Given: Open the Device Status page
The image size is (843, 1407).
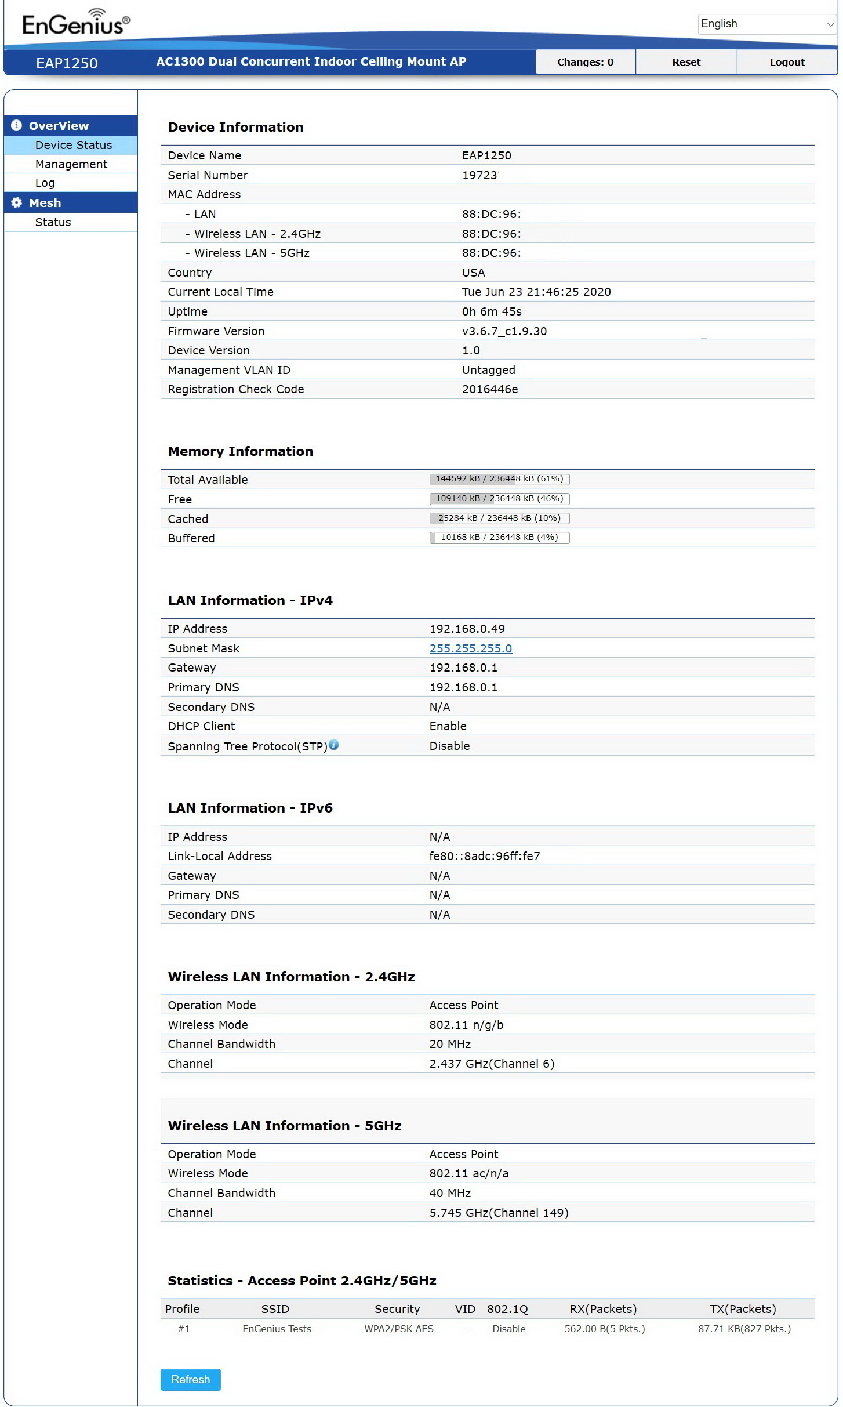Looking at the screenshot, I should tap(71, 145).
